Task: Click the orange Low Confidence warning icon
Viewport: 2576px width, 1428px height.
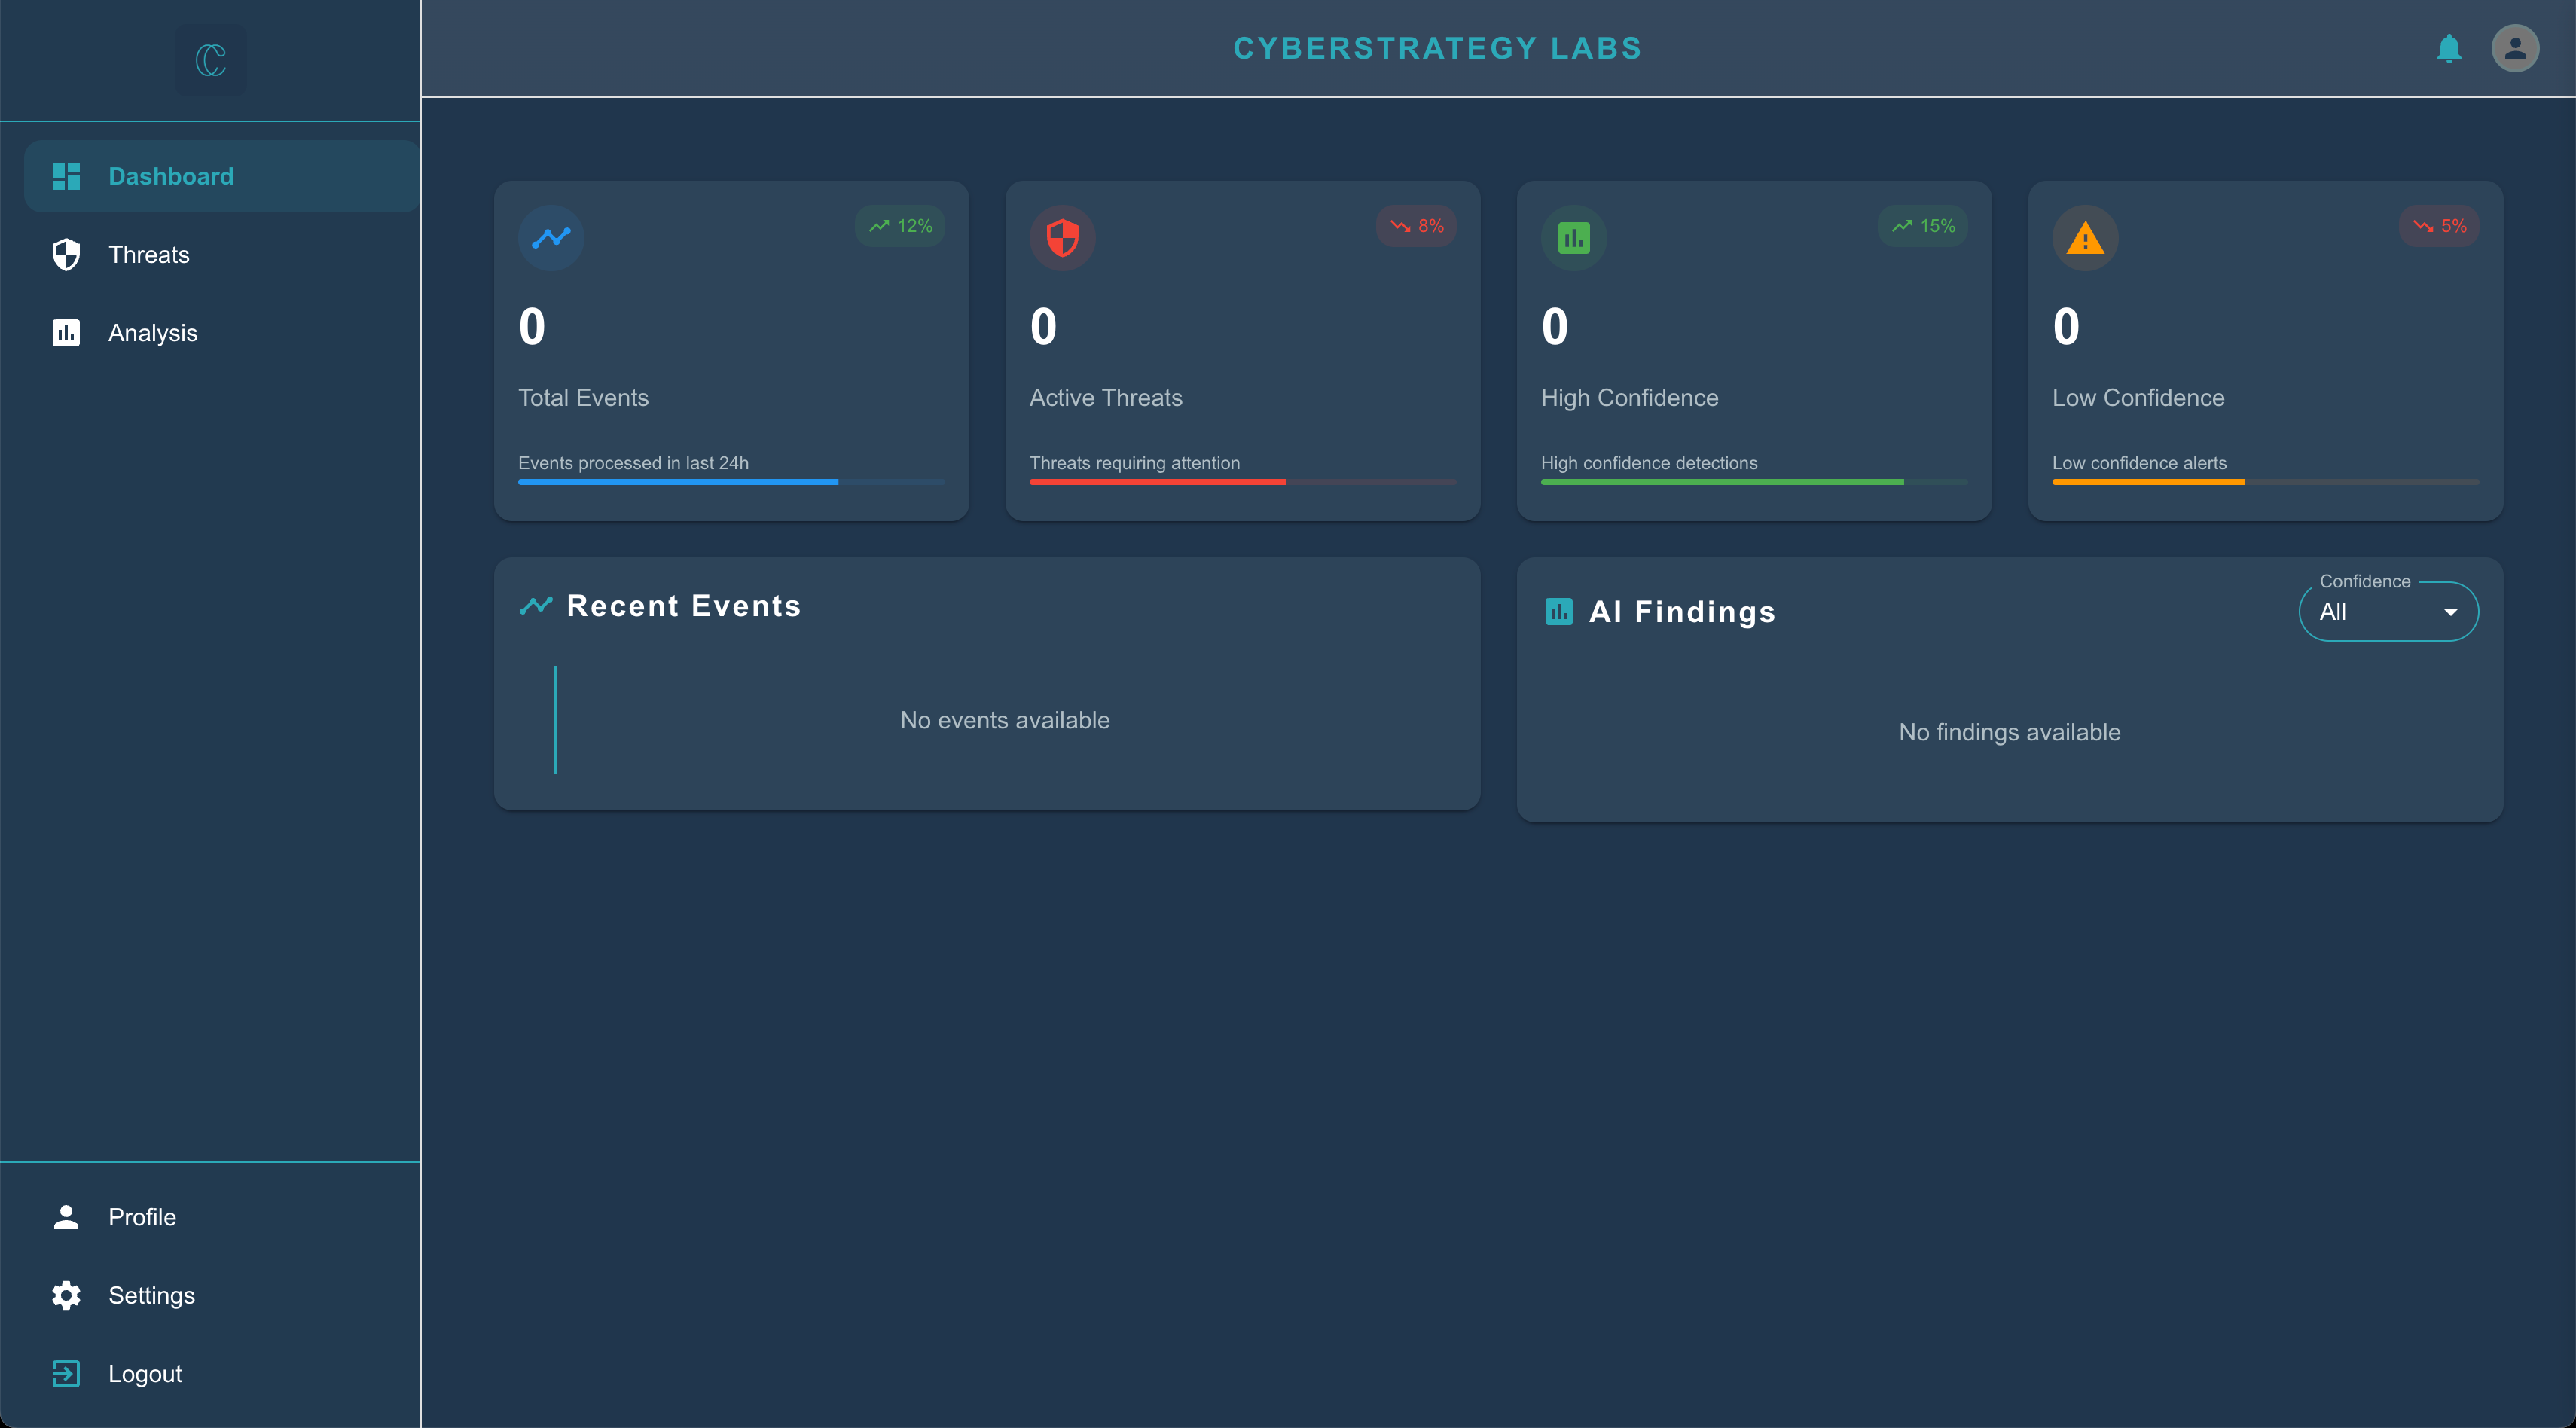Action: [2084, 238]
